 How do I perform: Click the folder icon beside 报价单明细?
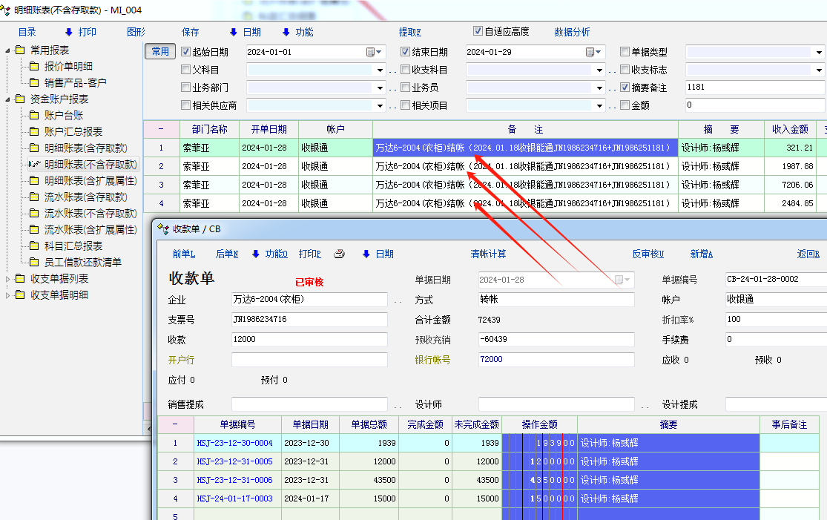[x=33, y=67]
